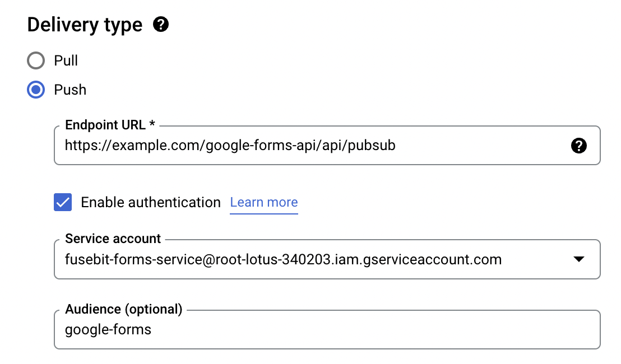Click the Delivery type help icon
Image resolution: width=621 pixels, height=364 pixels.
pyautogui.click(x=161, y=25)
